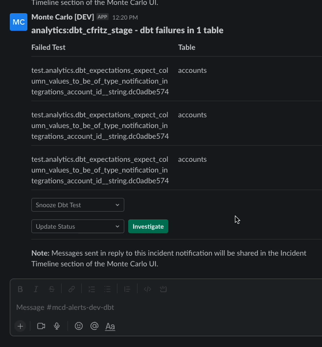Toggle strikethrough formatting in composer

point(52,289)
